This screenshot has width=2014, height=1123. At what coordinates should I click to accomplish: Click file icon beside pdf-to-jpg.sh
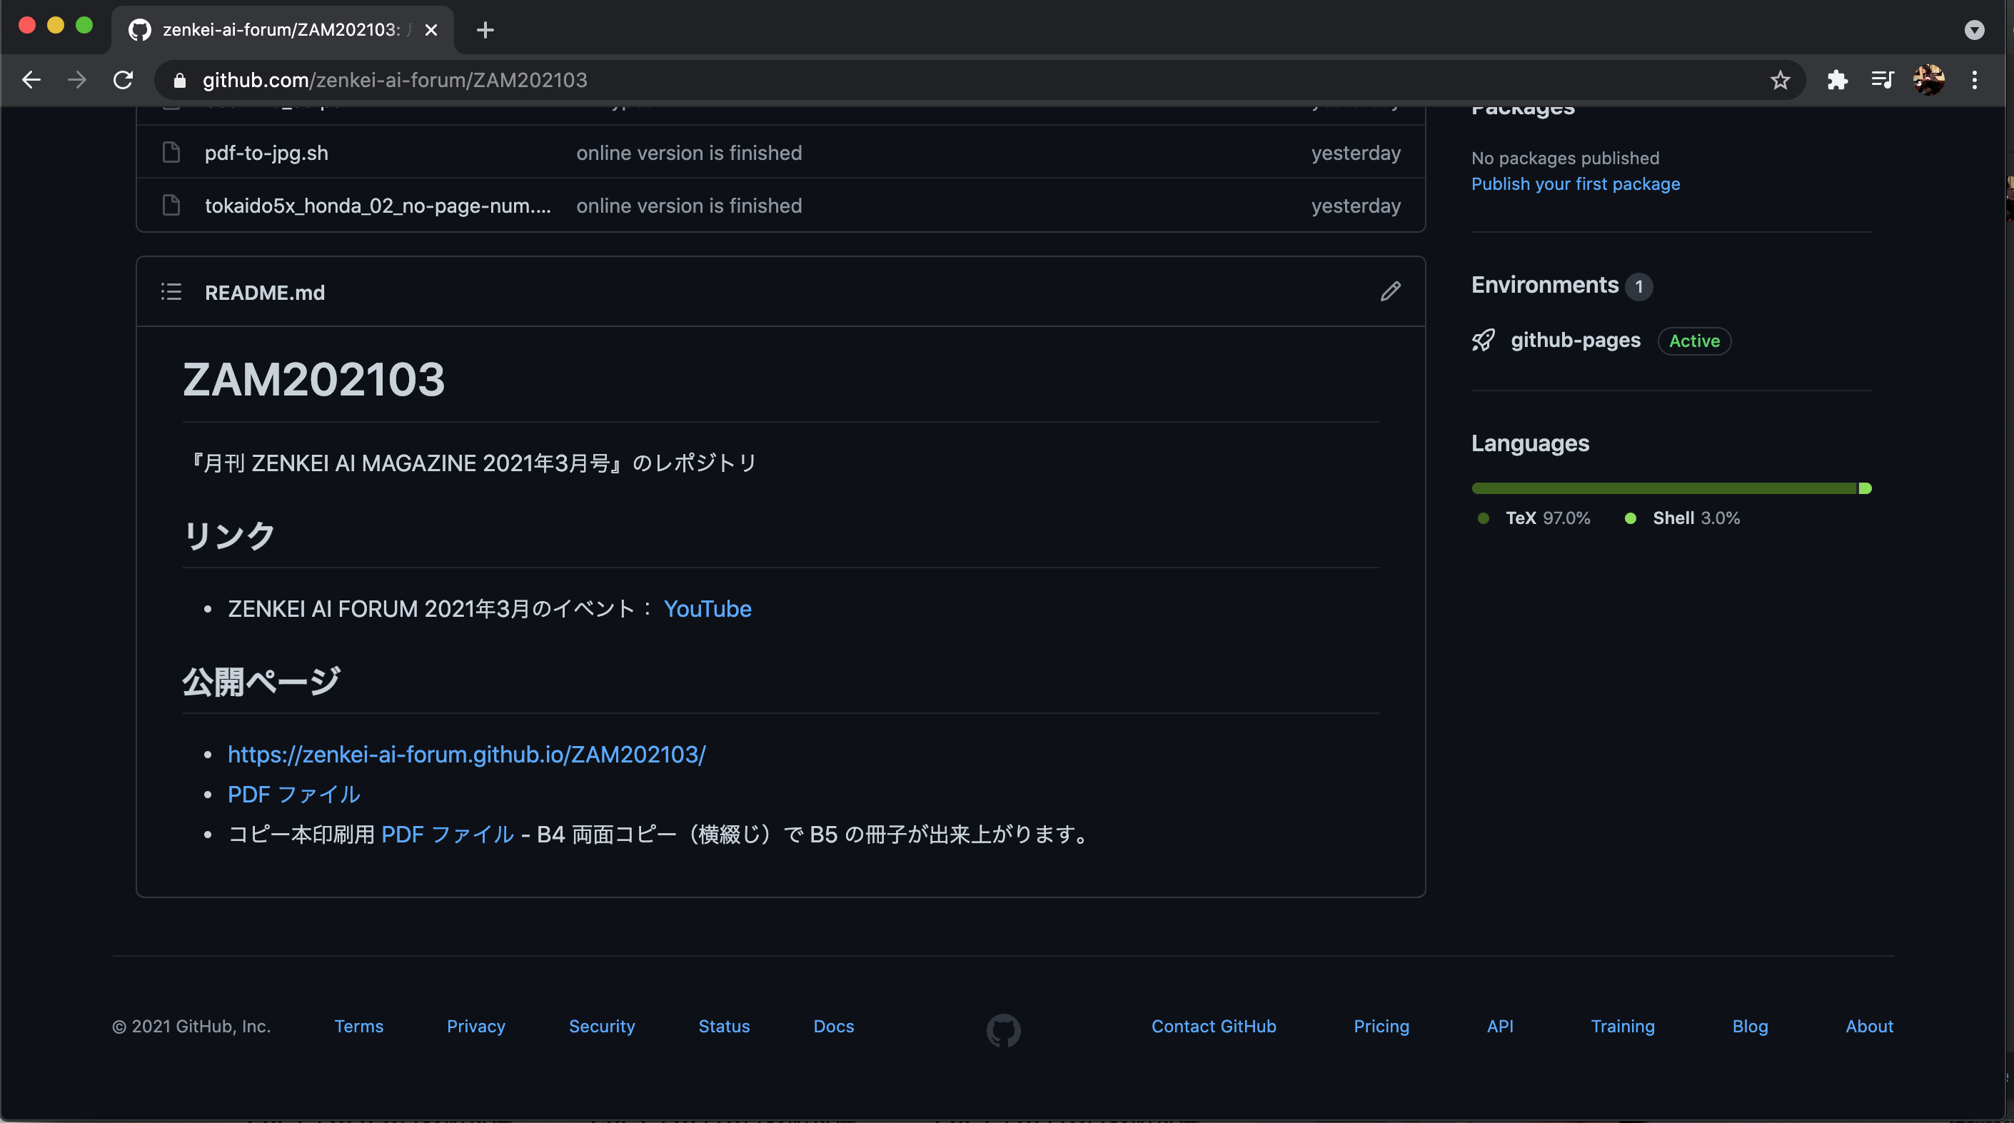[x=171, y=153]
